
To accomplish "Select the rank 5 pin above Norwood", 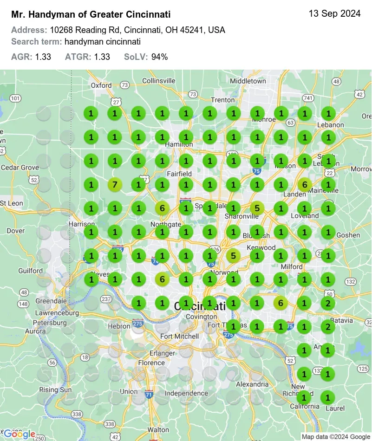I will tap(233, 255).
